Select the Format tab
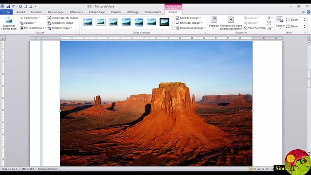Viewport: 311px width, 175px height. coord(173,12)
